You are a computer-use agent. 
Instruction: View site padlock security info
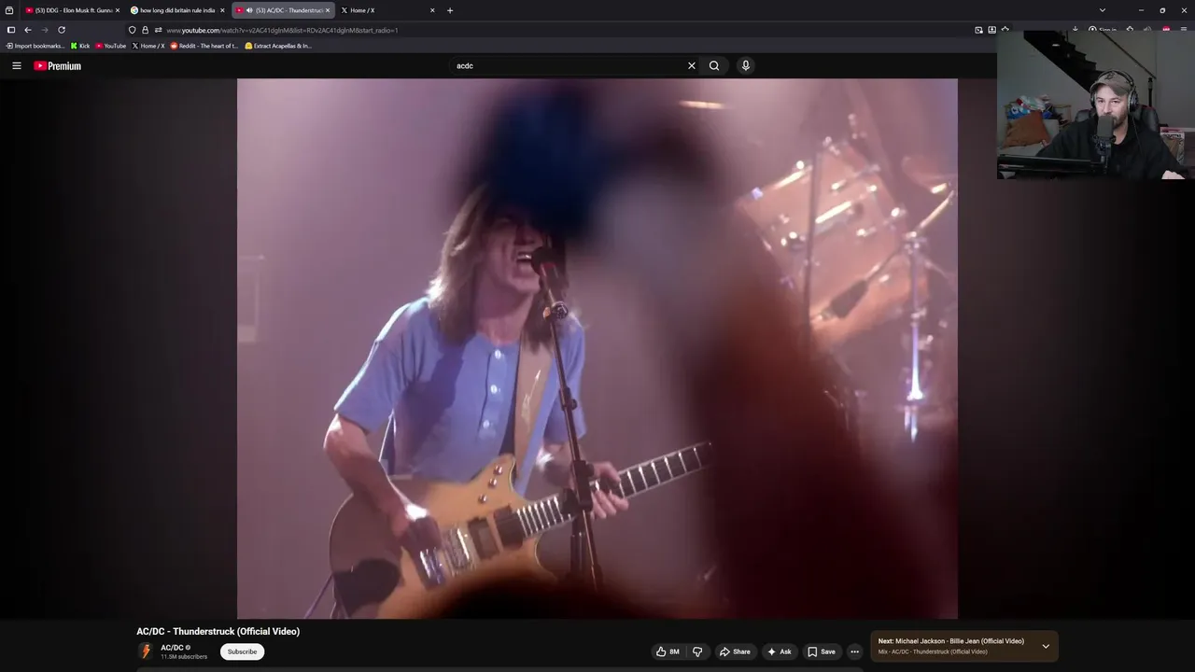tap(145, 30)
